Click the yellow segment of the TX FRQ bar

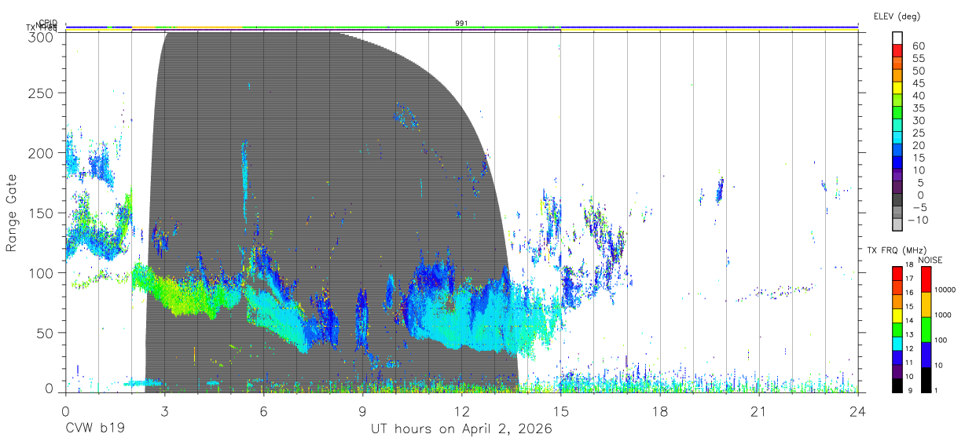coord(897,315)
